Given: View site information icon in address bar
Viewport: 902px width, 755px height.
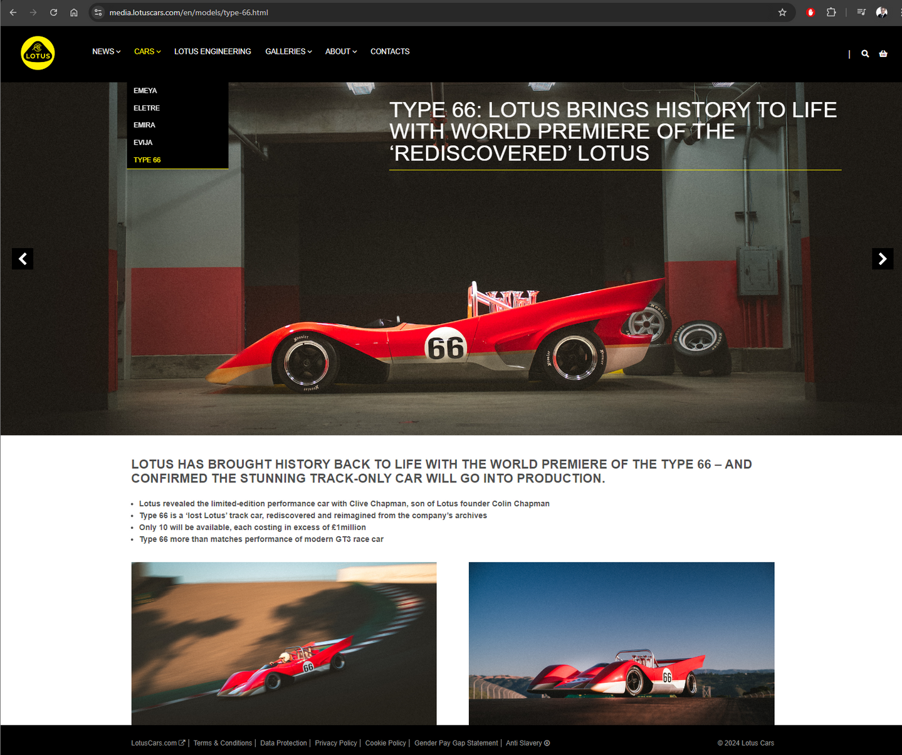Looking at the screenshot, I should 98,13.
